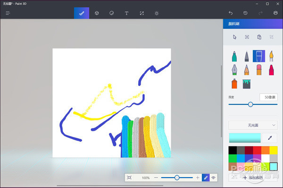Click the zoom slider handle
283x188 pixels.
click(x=177, y=178)
